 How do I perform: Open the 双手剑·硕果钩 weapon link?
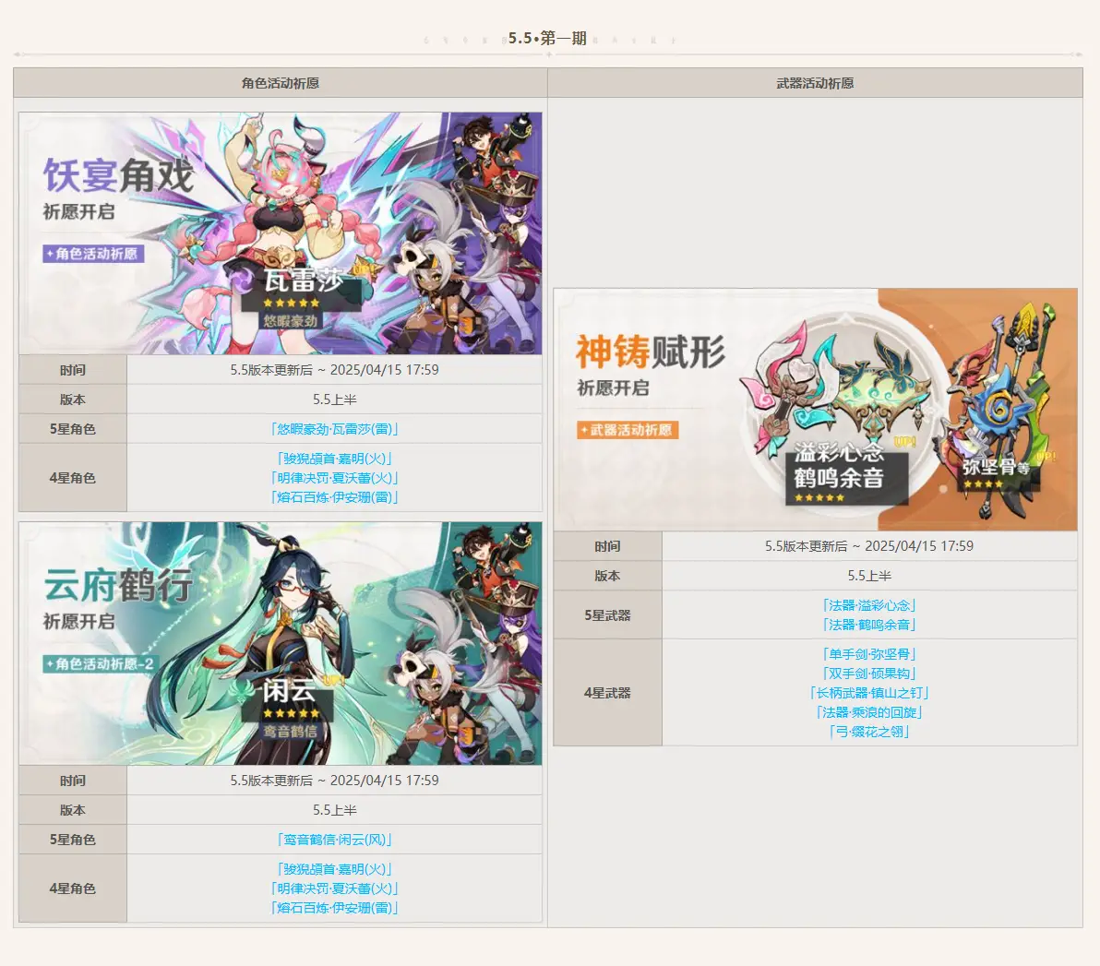[868, 674]
